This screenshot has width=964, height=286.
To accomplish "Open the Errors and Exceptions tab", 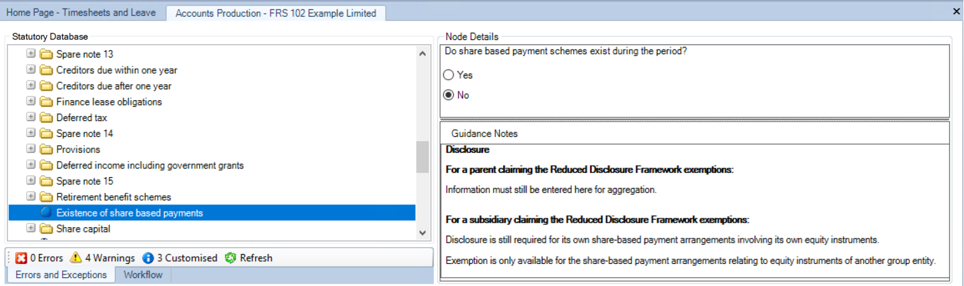I will coord(61,275).
